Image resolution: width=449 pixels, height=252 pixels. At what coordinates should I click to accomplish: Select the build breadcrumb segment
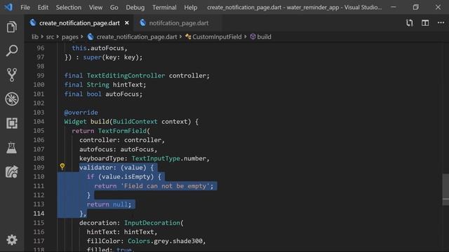(x=264, y=37)
